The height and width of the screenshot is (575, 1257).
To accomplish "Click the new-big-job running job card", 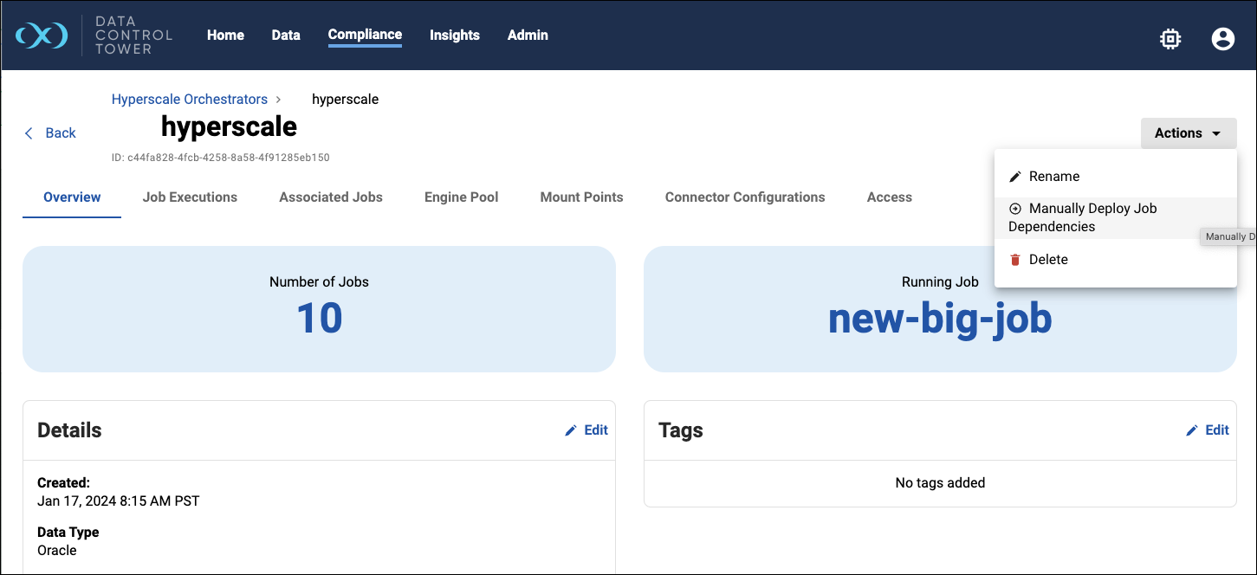I will click(940, 318).
